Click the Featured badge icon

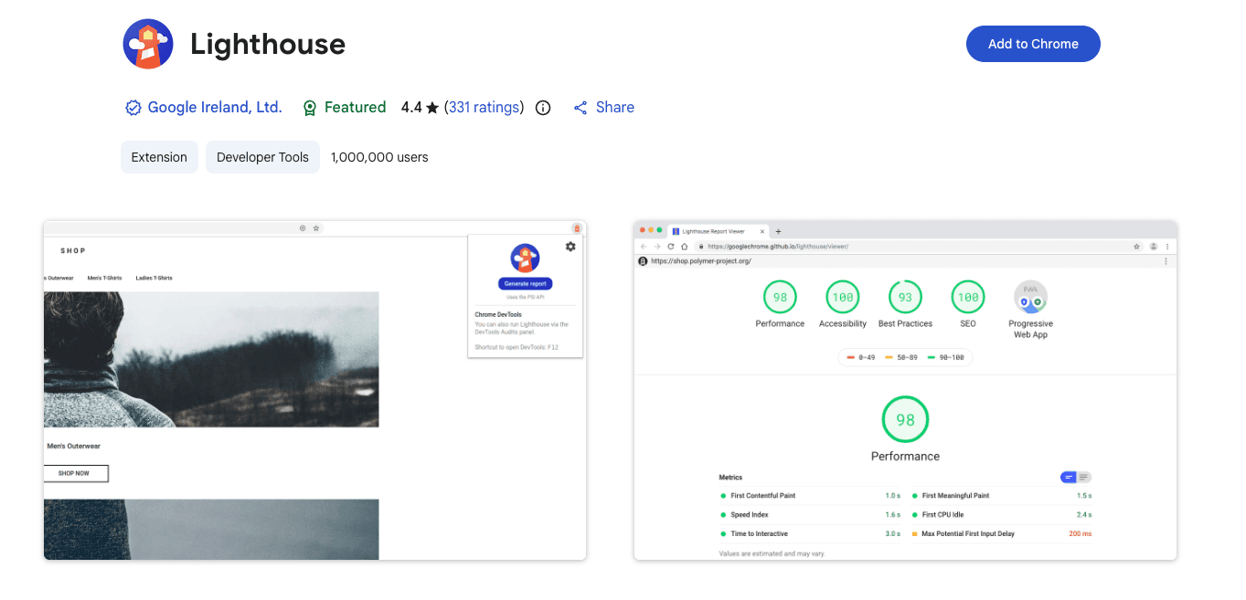(x=310, y=108)
